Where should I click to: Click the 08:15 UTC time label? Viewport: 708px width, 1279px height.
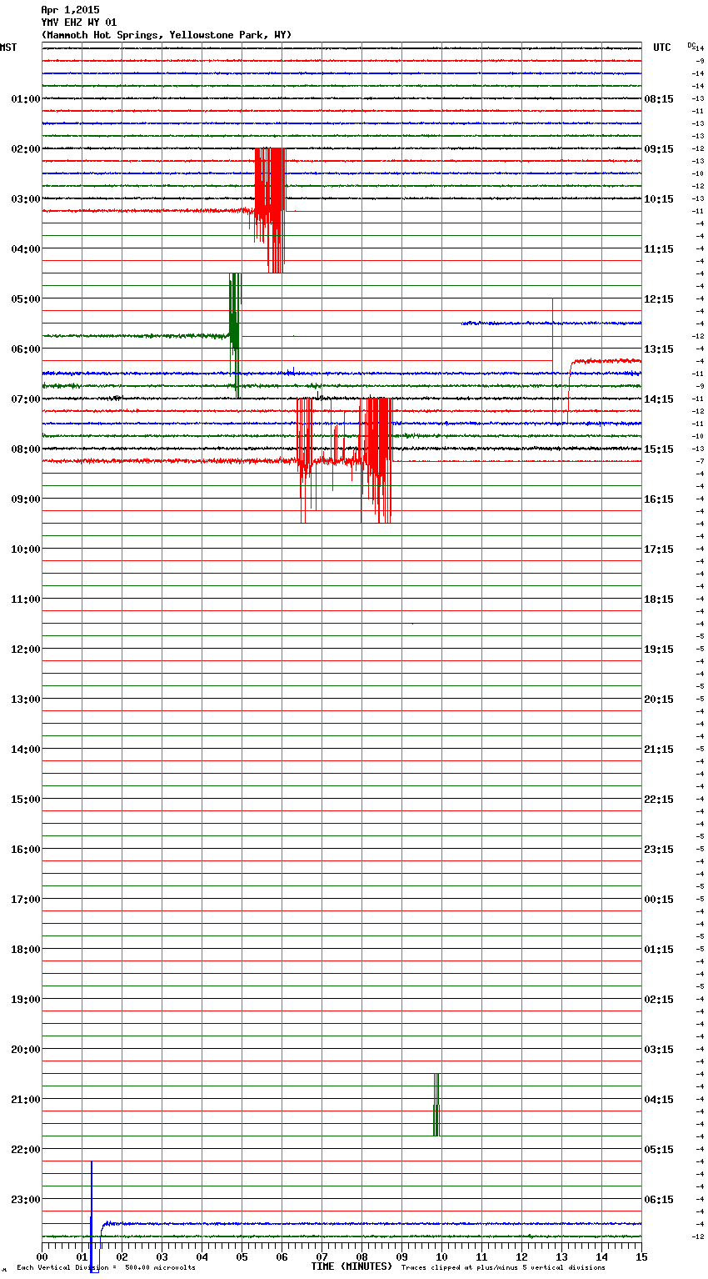point(659,99)
